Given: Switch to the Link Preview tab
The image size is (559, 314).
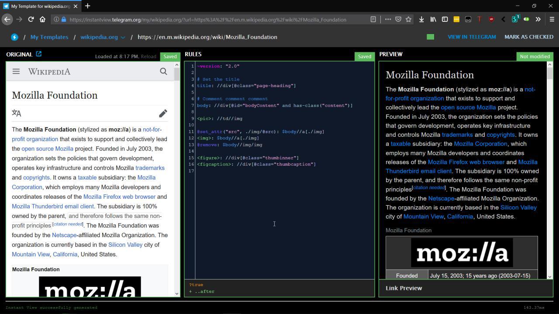Looking at the screenshot, I should pos(404,288).
